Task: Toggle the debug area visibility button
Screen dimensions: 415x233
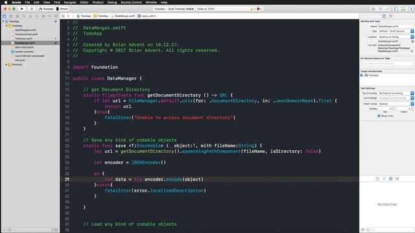Action: click(x=403, y=8)
